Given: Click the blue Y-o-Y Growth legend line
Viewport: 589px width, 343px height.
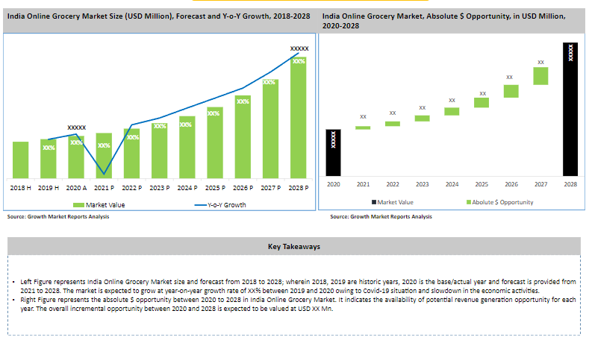Looking at the screenshot, I should pos(200,205).
